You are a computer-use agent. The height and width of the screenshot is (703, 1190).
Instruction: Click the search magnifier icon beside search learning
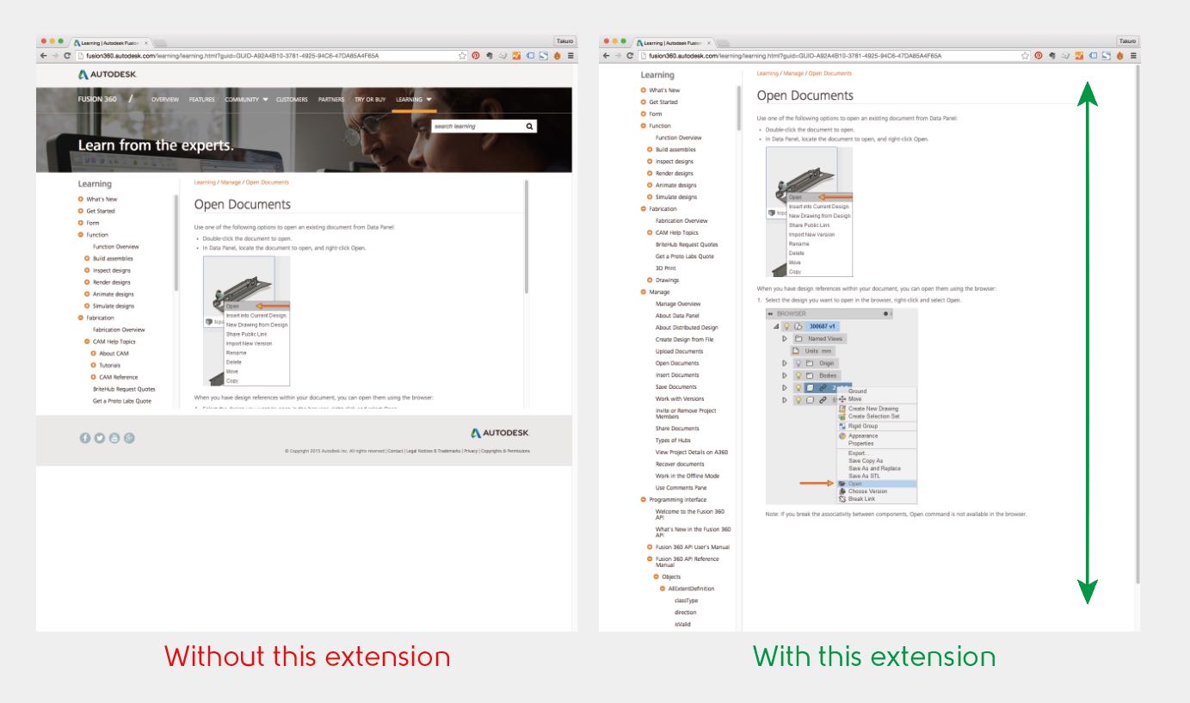[529, 126]
